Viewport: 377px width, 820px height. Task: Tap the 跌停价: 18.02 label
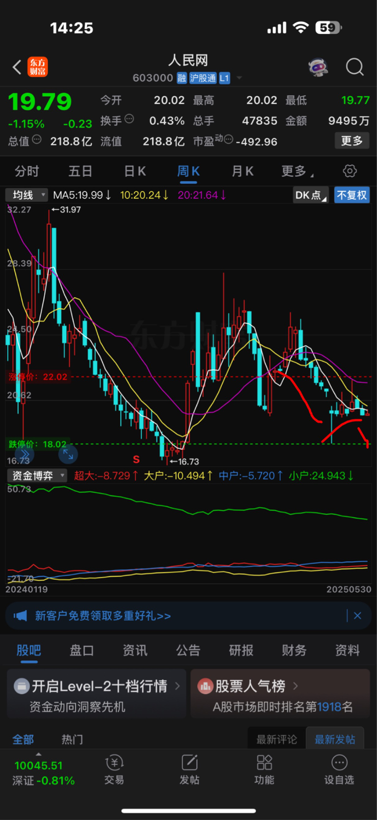37,444
